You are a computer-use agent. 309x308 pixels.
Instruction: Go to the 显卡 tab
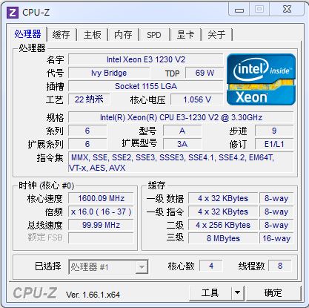[x=185, y=34]
